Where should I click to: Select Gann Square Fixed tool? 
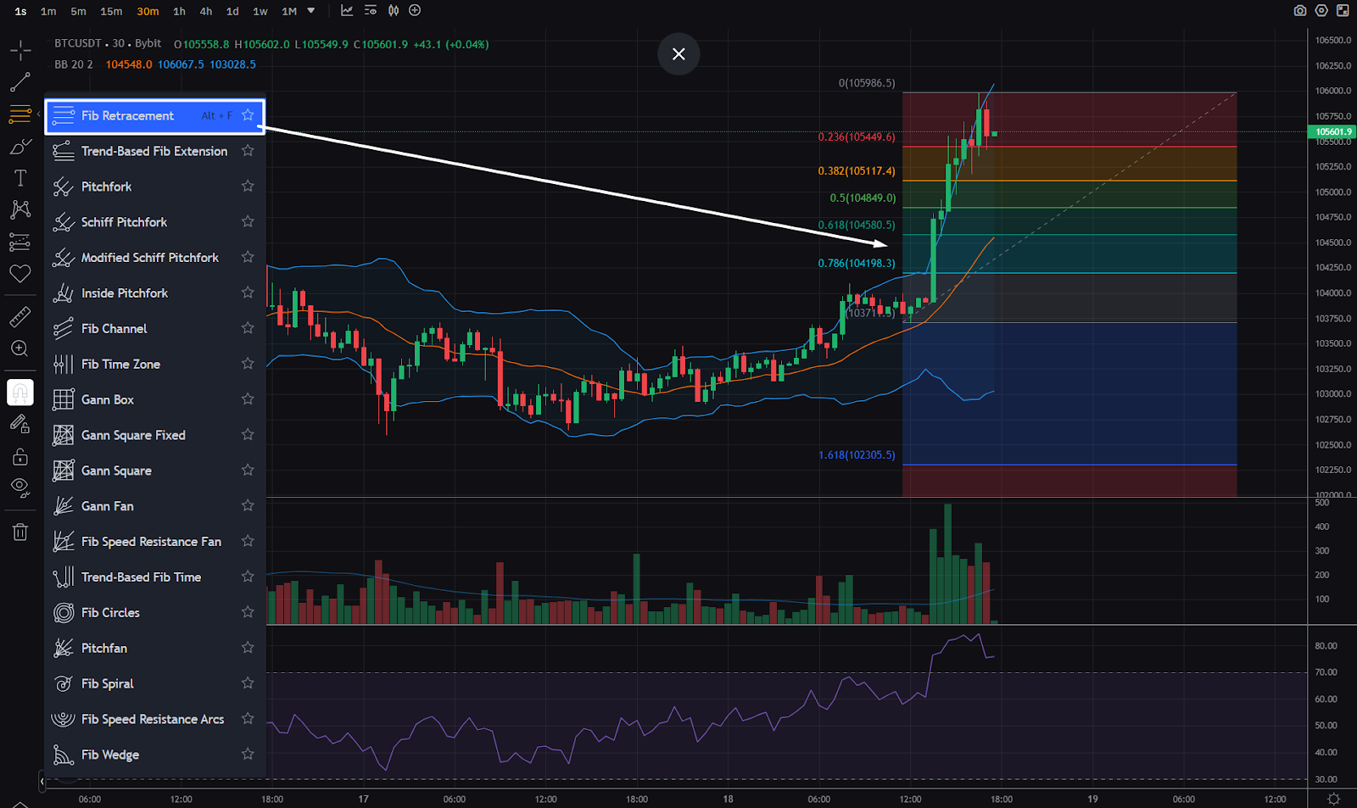pos(155,436)
